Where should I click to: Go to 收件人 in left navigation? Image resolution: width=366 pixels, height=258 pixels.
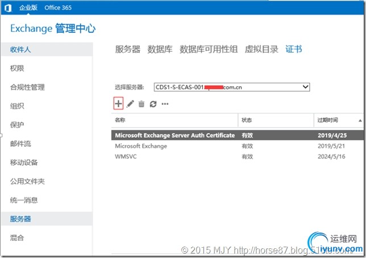[x=47, y=49]
